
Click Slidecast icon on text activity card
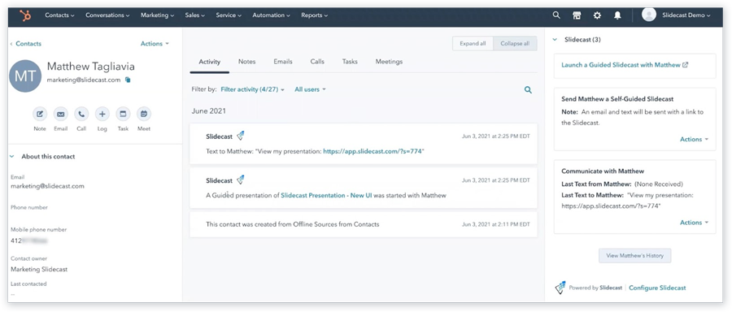(x=240, y=136)
